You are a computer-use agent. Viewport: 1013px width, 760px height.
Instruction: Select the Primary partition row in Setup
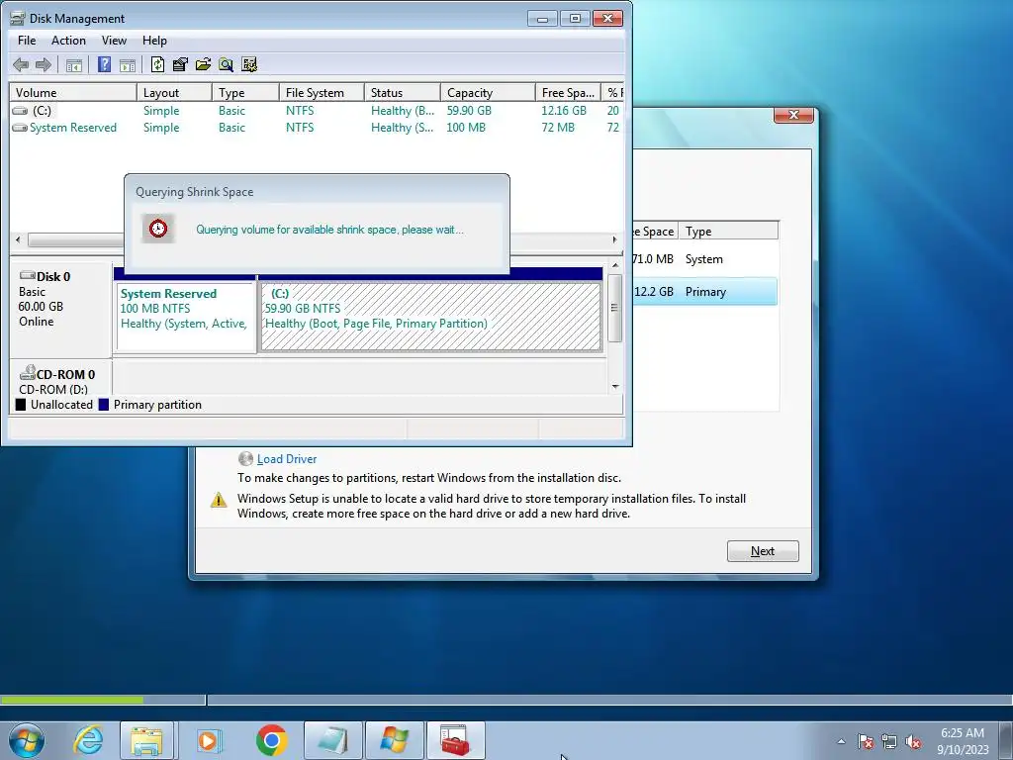click(x=705, y=292)
